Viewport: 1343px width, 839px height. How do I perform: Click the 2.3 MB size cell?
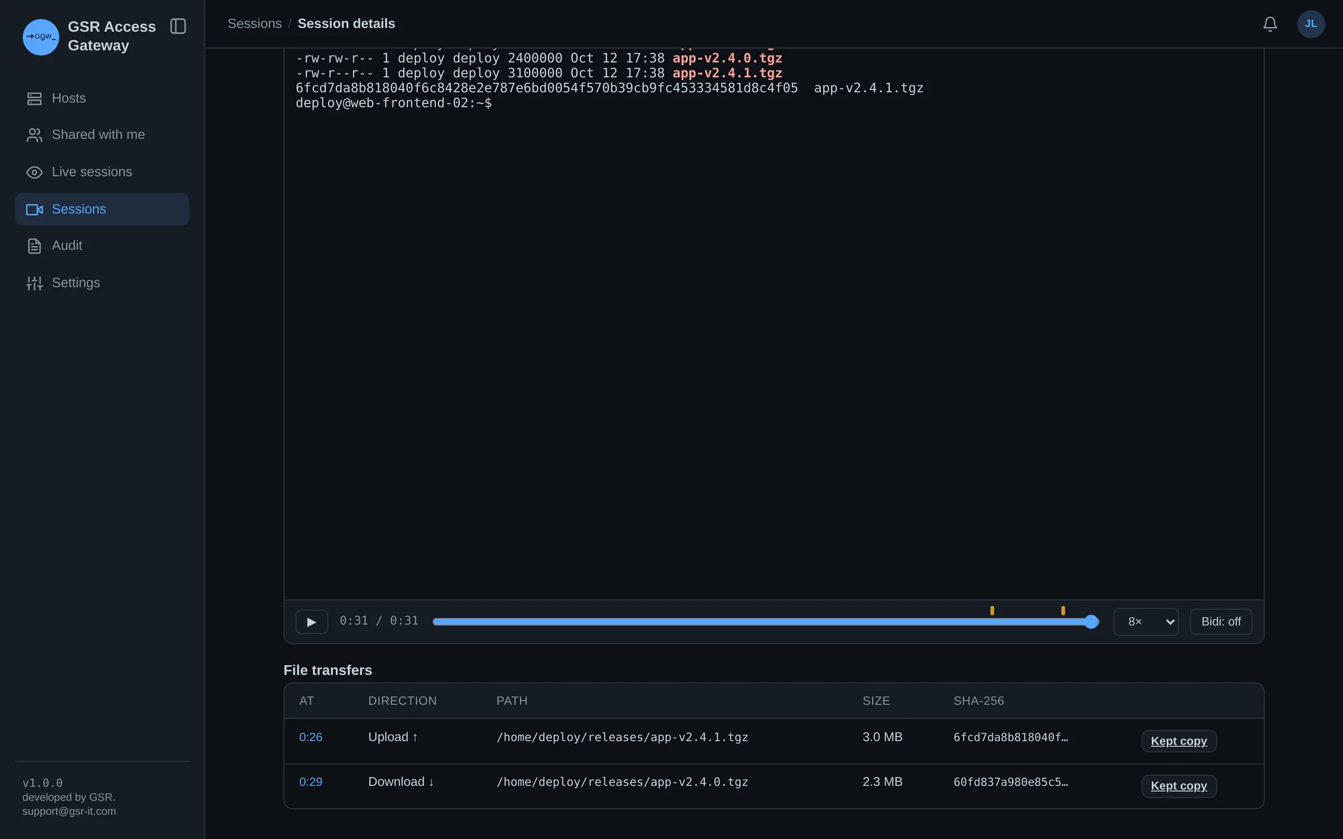point(882,782)
